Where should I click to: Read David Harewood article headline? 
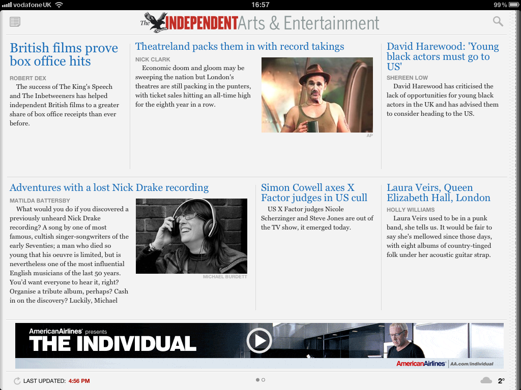pos(442,56)
